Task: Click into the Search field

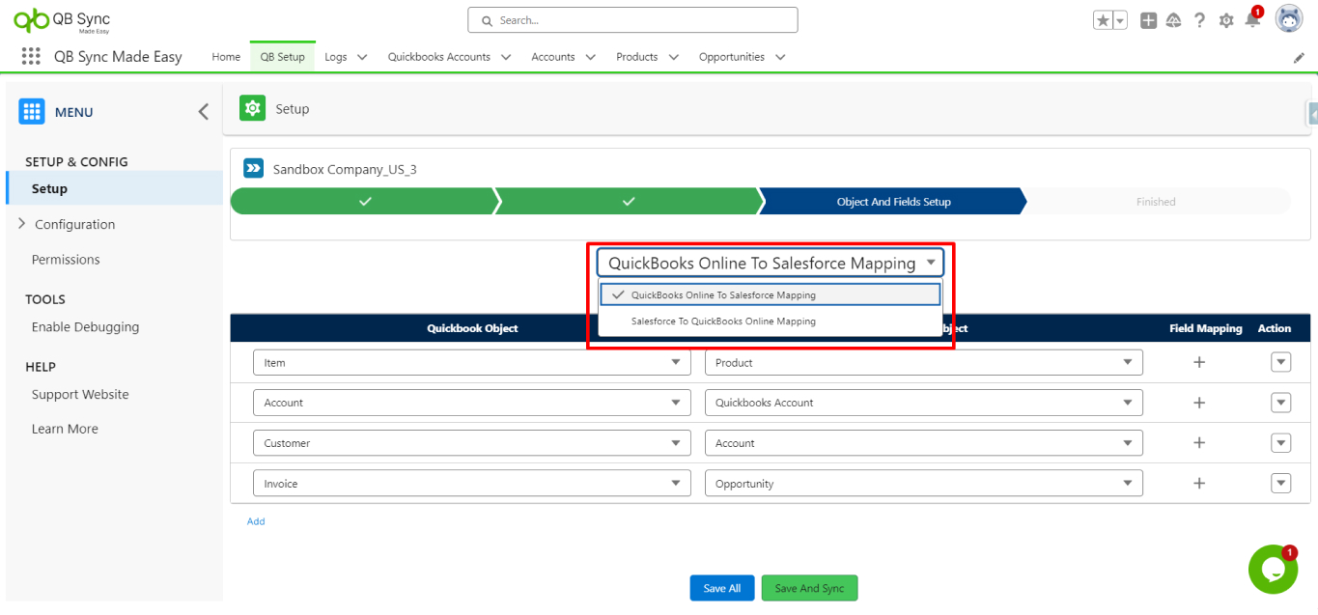Action: pos(632,19)
